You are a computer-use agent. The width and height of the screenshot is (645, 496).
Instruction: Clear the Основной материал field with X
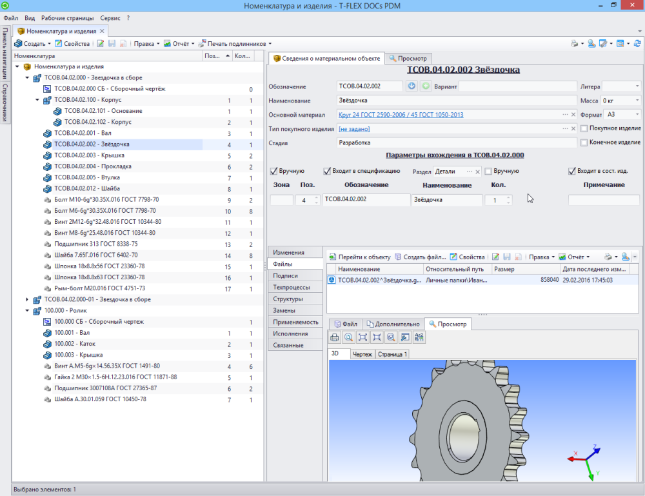pyautogui.click(x=573, y=115)
